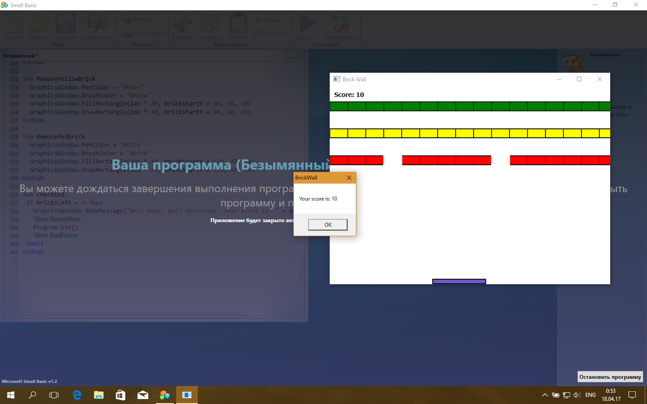The width and height of the screenshot is (647, 404).
Task: Switch to the Brick Wall program taskbar button
Action: coord(187,395)
